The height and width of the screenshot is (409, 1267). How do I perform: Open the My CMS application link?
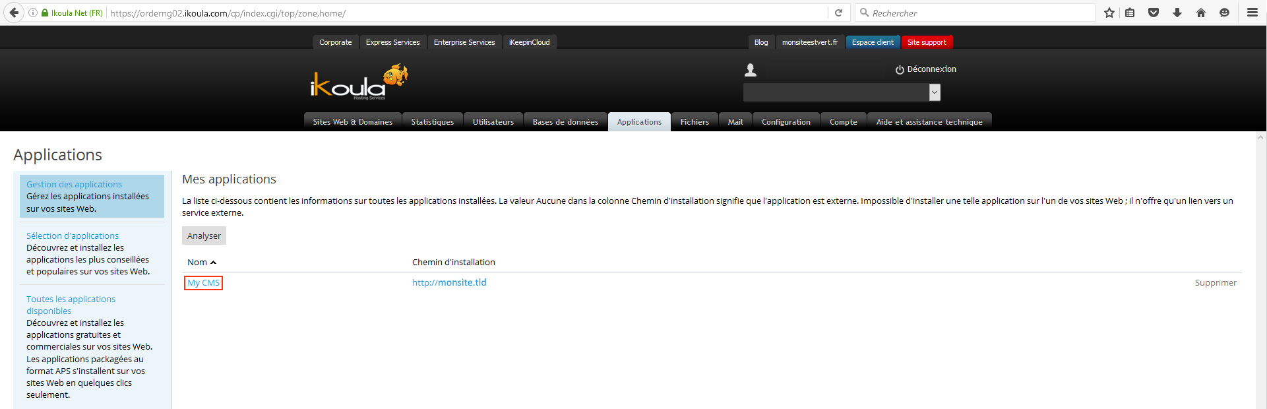pyautogui.click(x=203, y=283)
